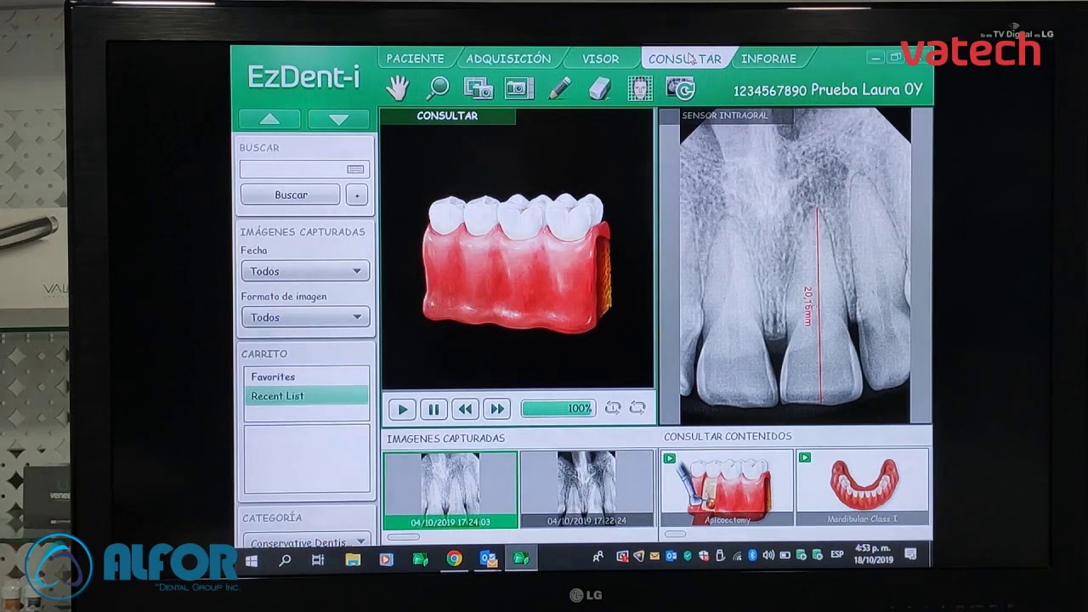The height and width of the screenshot is (612, 1088).
Task: Open Google Chrome from the taskbar
Action: pyautogui.click(x=455, y=558)
